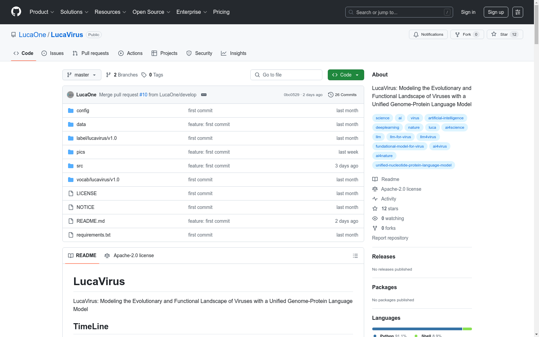Click the avatar of LucaOne committer
The height and width of the screenshot is (337, 539).
tap(70, 95)
